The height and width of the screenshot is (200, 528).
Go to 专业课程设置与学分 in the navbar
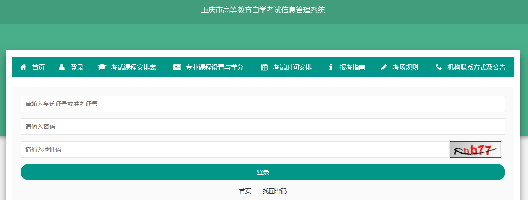pos(214,67)
